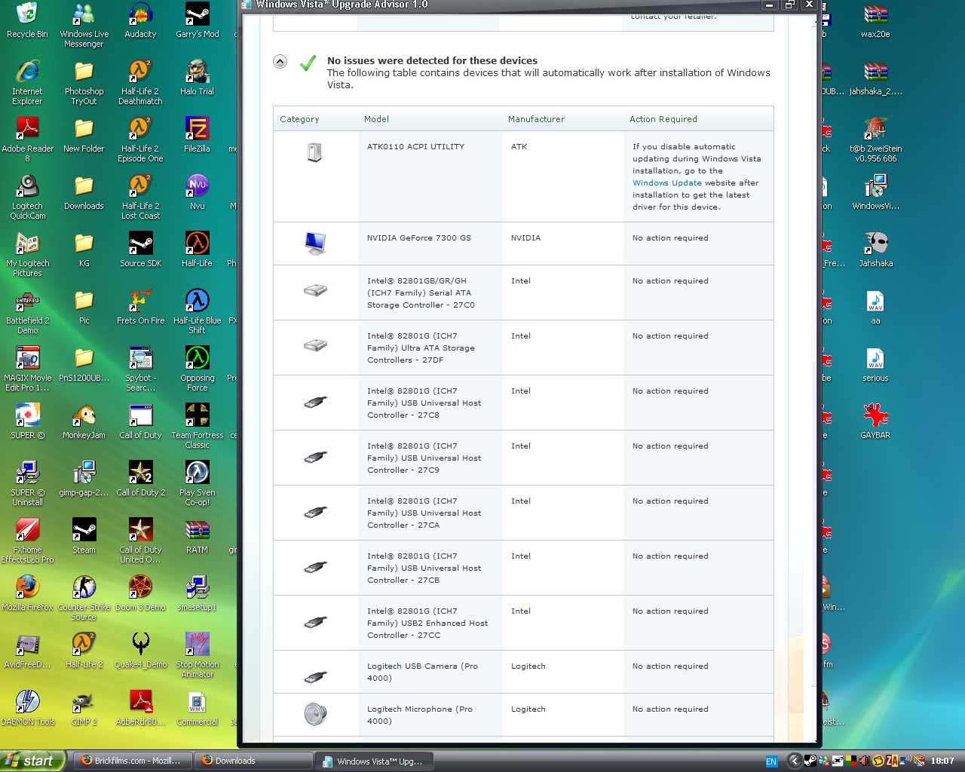
Task: Open Mozilla Firefox desktop shortcut
Action: coord(27,594)
